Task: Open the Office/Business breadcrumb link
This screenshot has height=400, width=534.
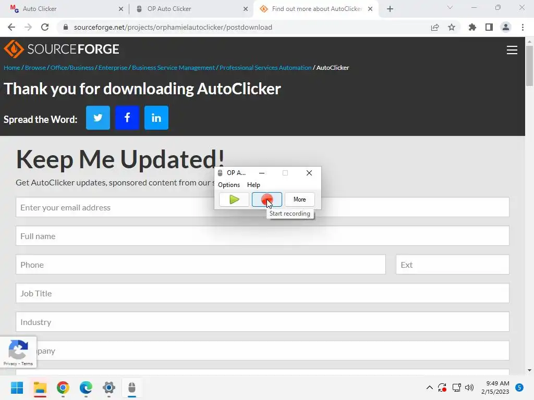Action: pos(72,68)
